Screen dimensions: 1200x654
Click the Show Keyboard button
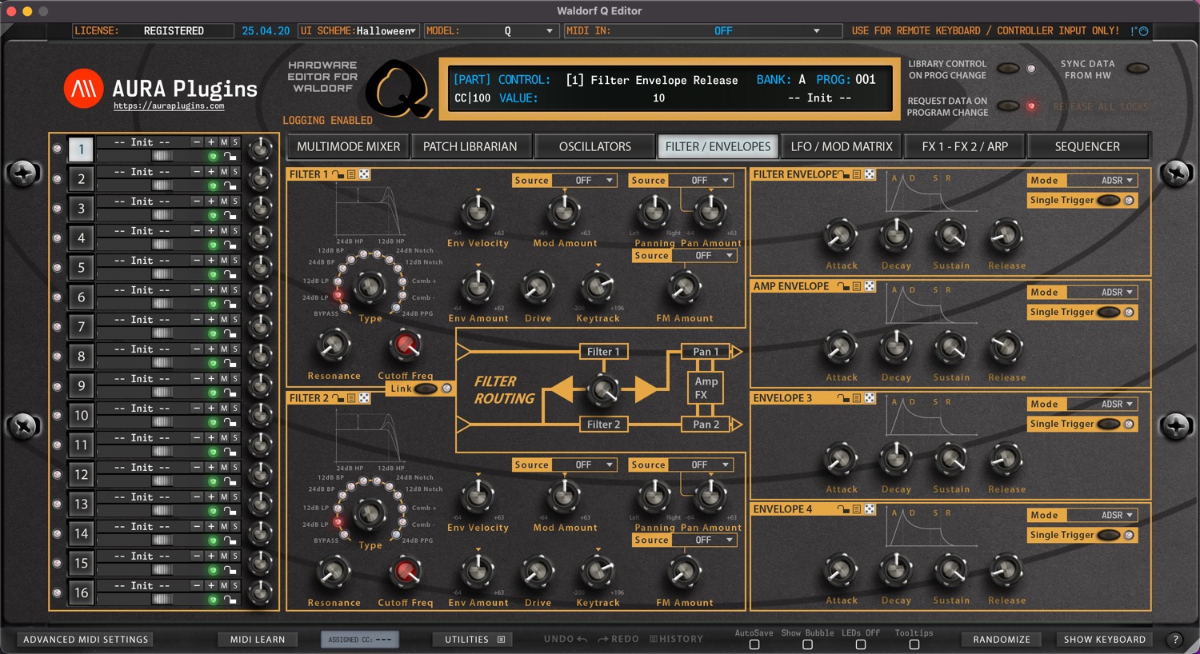click(1105, 640)
